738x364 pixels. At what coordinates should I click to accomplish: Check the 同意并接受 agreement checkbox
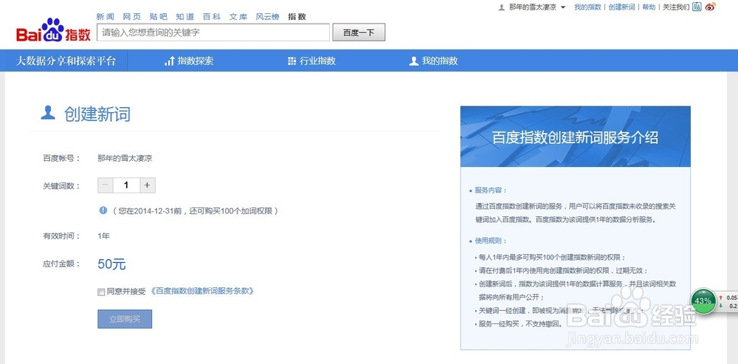pos(100,292)
